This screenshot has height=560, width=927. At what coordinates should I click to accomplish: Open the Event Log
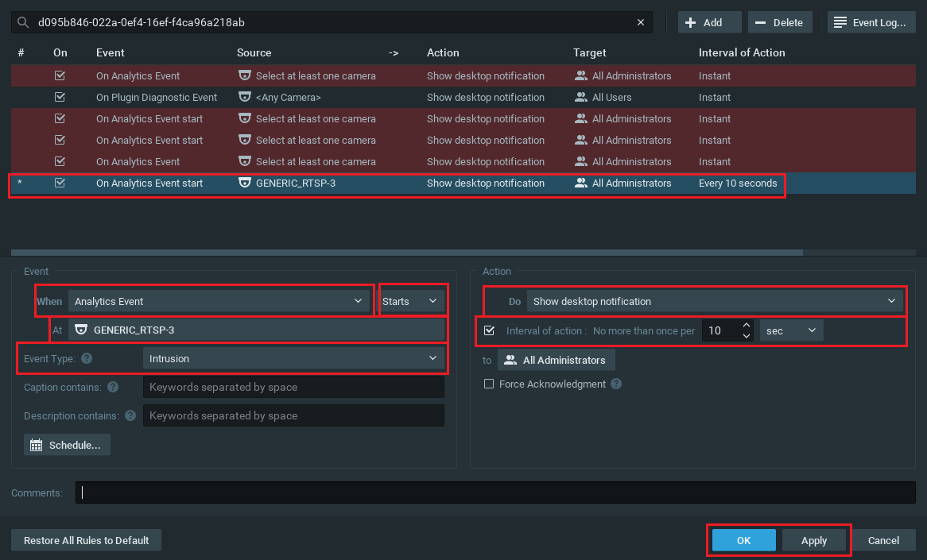[x=871, y=22]
